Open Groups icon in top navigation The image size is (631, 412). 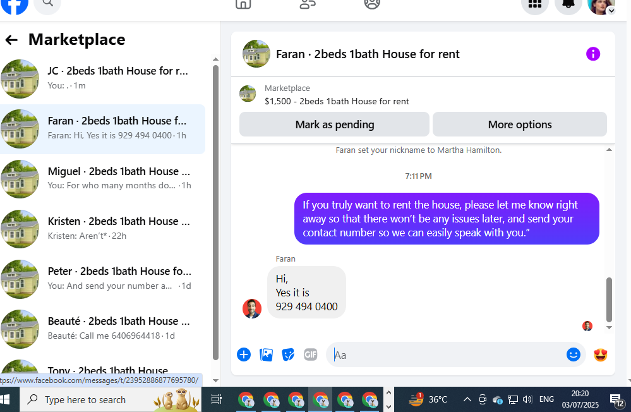(x=372, y=4)
